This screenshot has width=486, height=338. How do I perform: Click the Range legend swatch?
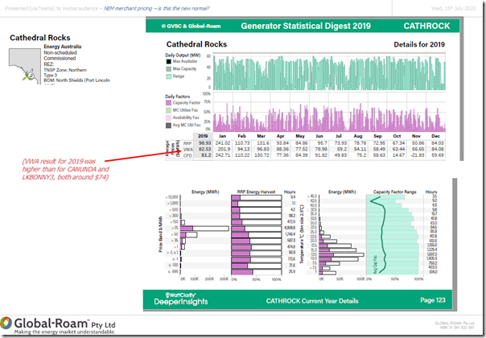coord(168,76)
